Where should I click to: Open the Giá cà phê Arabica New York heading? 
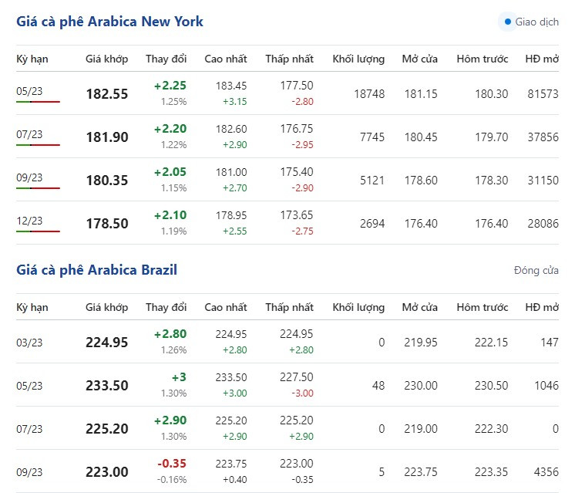pos(109,22)
